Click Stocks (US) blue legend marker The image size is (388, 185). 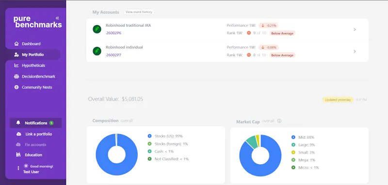point(149,136)
